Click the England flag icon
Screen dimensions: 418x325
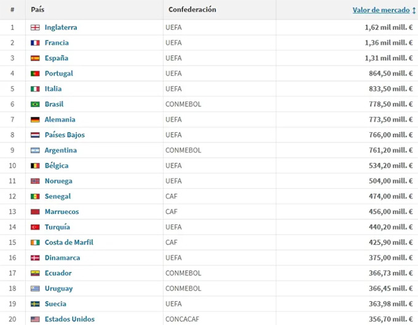pos(35,28)
